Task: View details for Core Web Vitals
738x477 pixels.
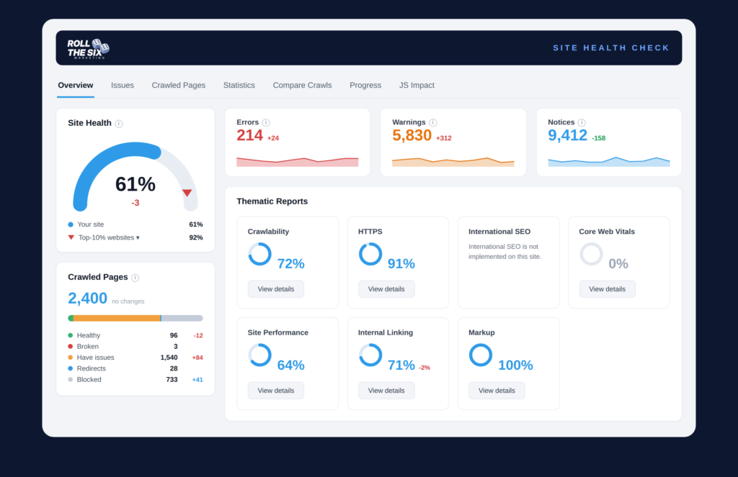Action: click(607, 289)
